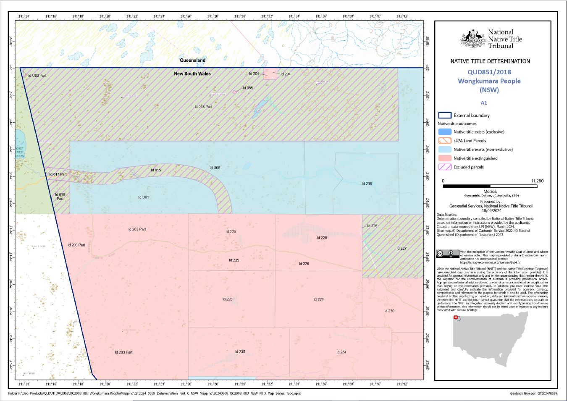Viewport: 567px width, 401px height.
Task: Click the Queensland state label
Action: [193, 60]
